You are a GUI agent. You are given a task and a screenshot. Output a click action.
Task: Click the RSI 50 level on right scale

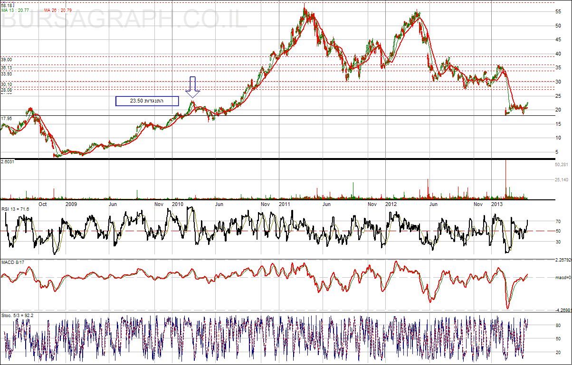(557, 231)
